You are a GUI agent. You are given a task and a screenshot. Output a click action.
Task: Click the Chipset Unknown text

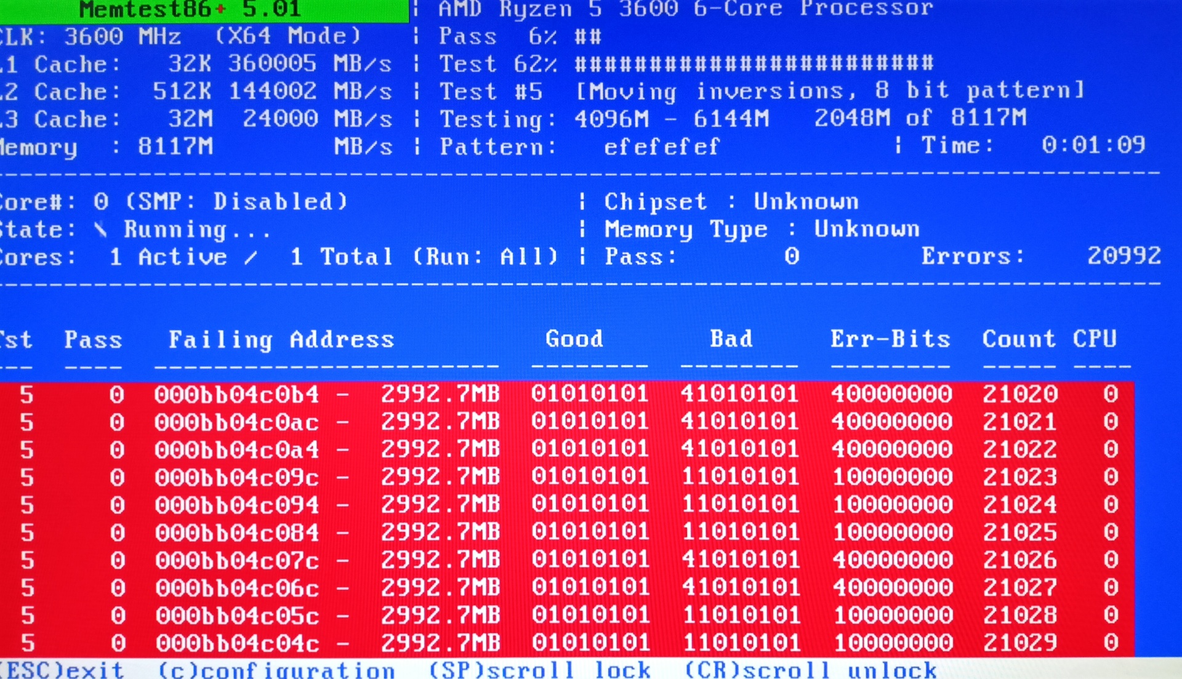pos(731,201)
